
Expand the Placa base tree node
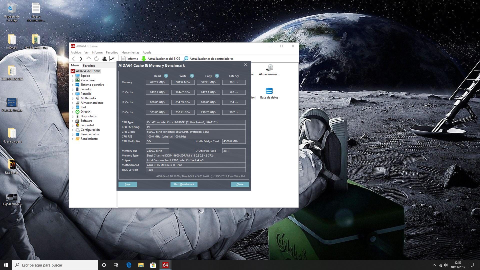coord(73,80)
